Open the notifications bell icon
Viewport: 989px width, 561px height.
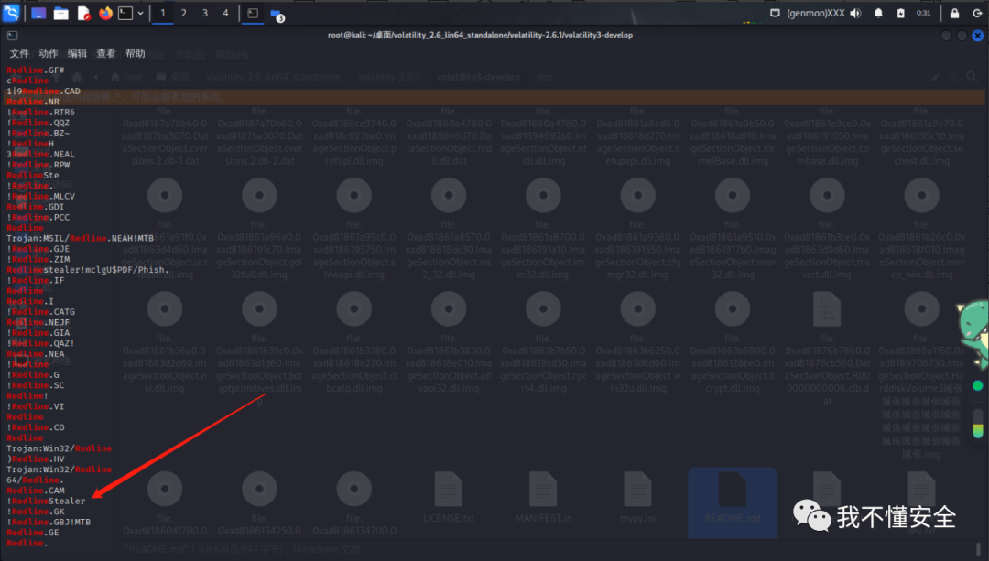[878, 13]
